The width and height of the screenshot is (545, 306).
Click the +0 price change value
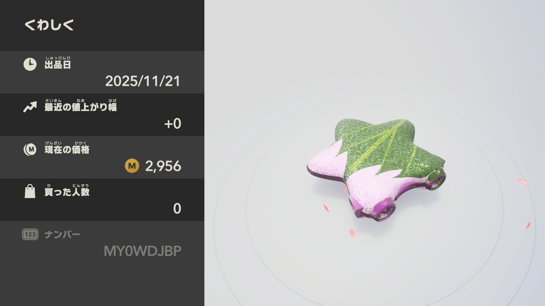[x=173, y=124]
